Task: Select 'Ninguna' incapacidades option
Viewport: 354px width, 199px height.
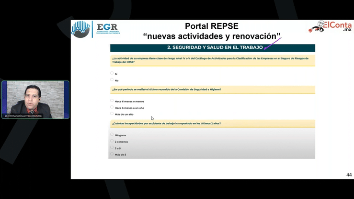Action: [x=112, y=134]
